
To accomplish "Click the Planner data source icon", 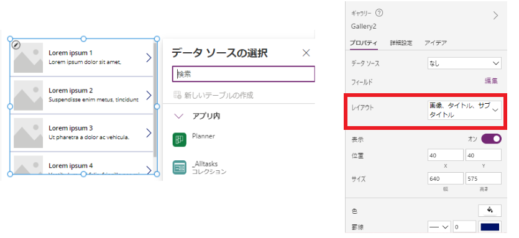I will pyautogui.click(x=180, y=140).
